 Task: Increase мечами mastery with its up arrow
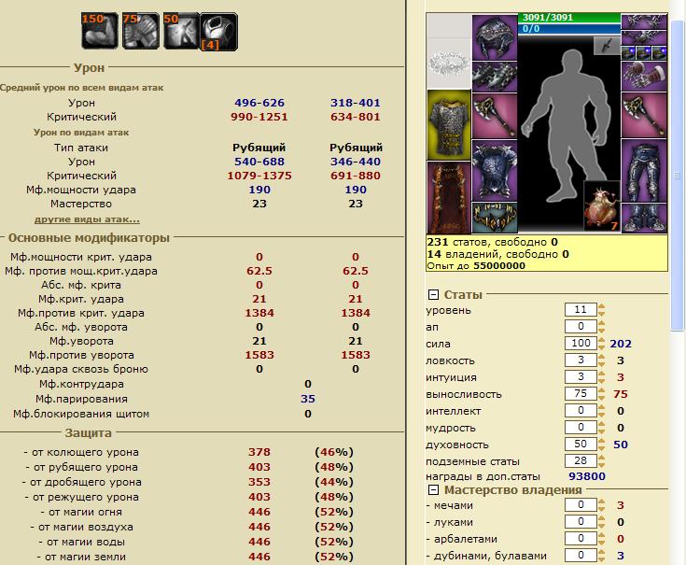(602, 502)
